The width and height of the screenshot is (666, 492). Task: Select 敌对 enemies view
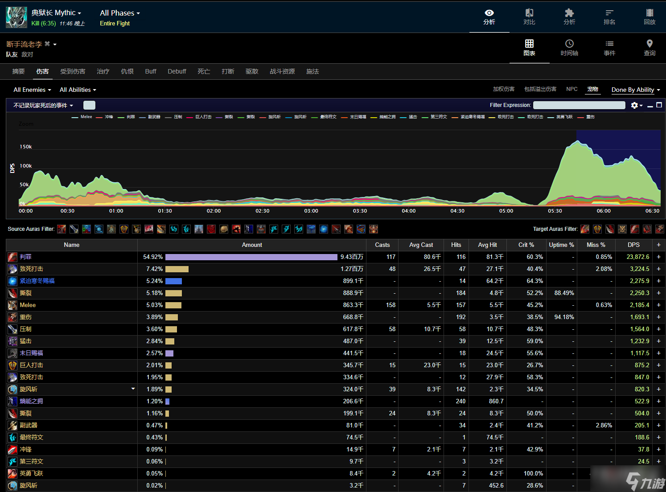(27, 54)
